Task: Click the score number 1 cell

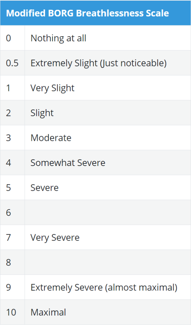Action: (x=8, y=88)
